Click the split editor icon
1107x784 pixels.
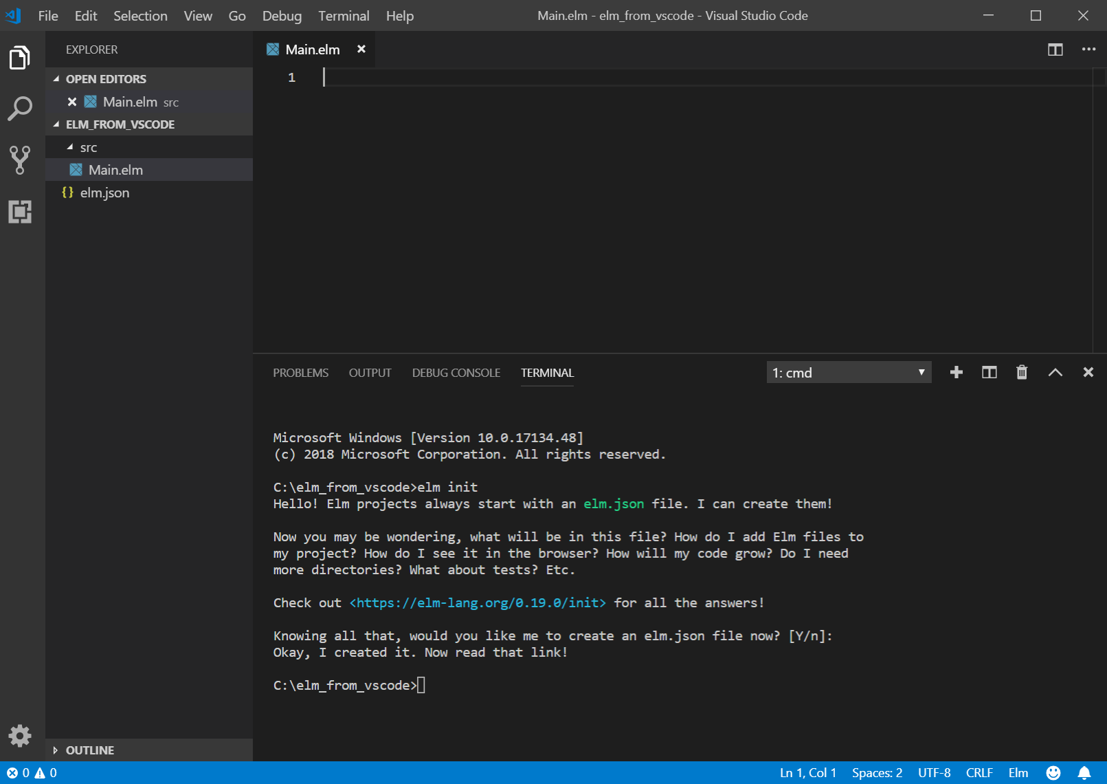pyautogui.click(x=1055, y=50)
